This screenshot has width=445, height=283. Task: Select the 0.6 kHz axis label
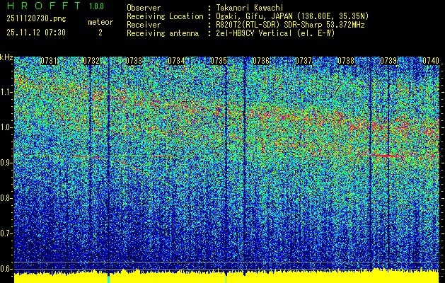click(6, 268)
